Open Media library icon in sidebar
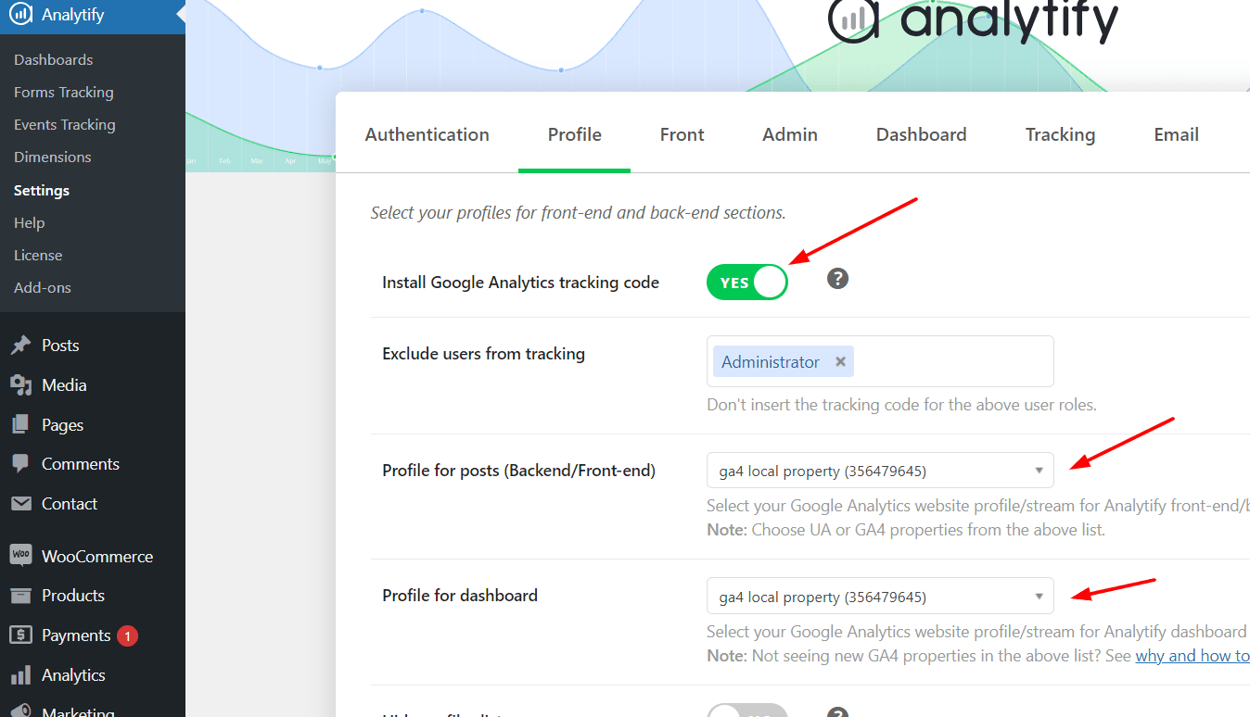The image size is (1250, 717). point(20,385)
